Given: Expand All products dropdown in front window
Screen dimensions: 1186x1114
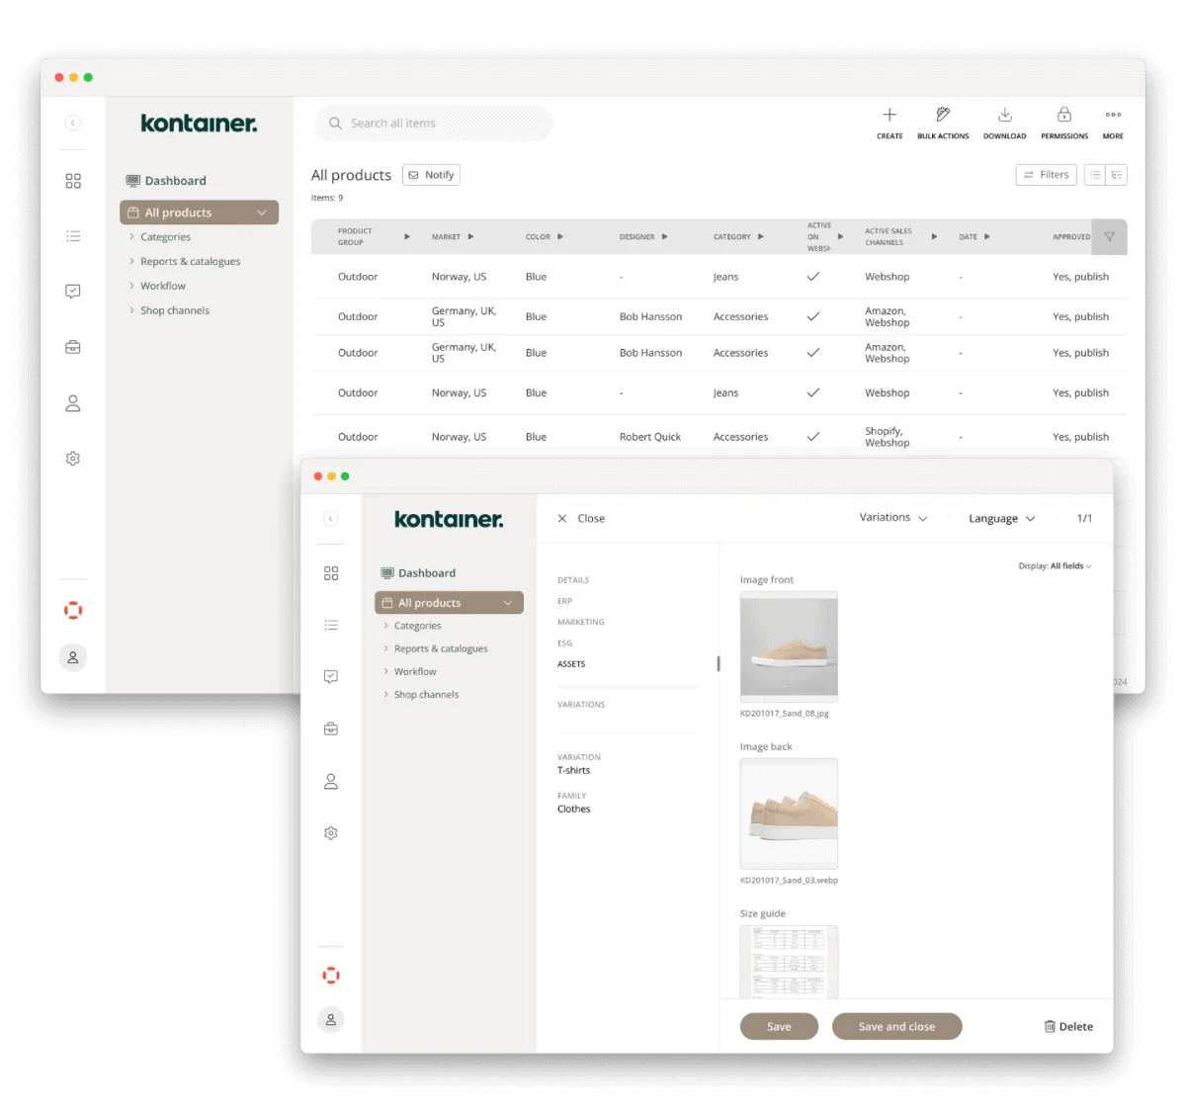Looking at the screenshot, I should (509, 603).
